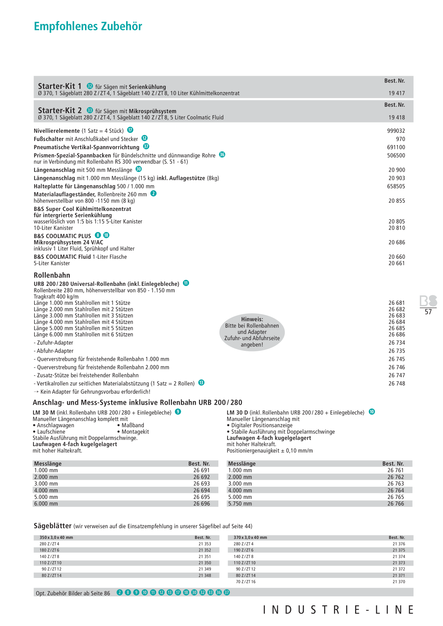Click '- Zusatz-Stütze bei freistehender Rollenbahn'
This screenshot has height=626, width=443.
point(86,375)
